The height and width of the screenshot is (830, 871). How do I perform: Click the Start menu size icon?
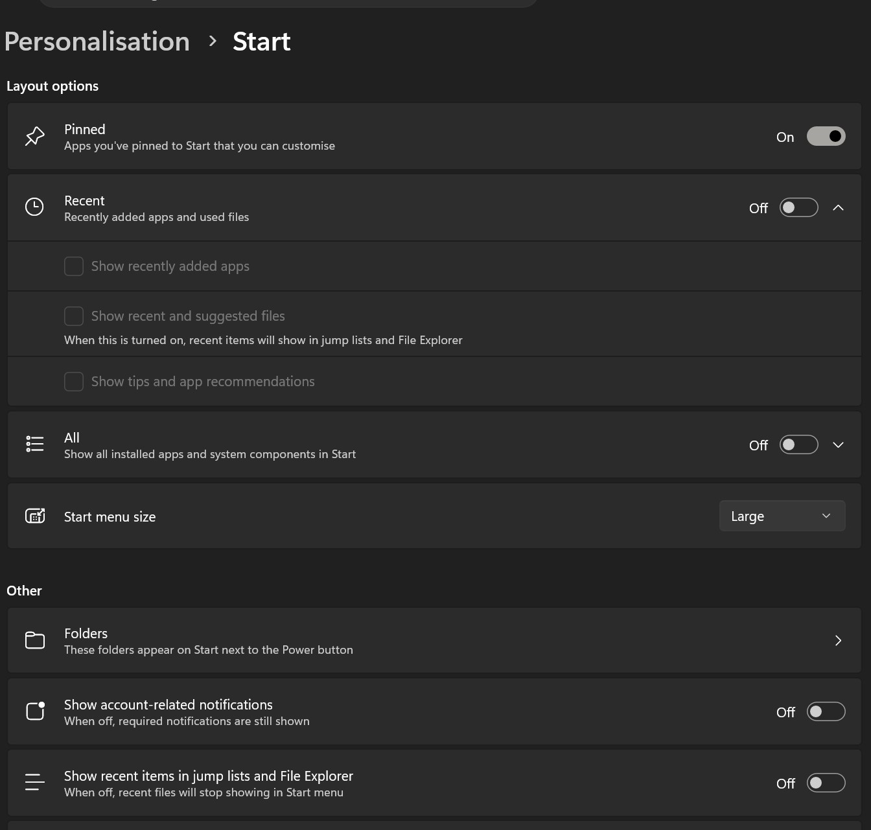35,516
